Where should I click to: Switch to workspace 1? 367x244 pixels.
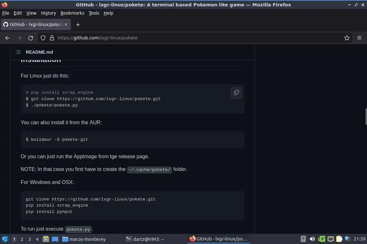click(x=14, y=239)
